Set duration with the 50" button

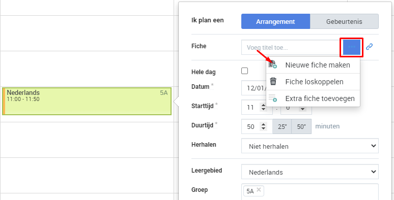301,126
